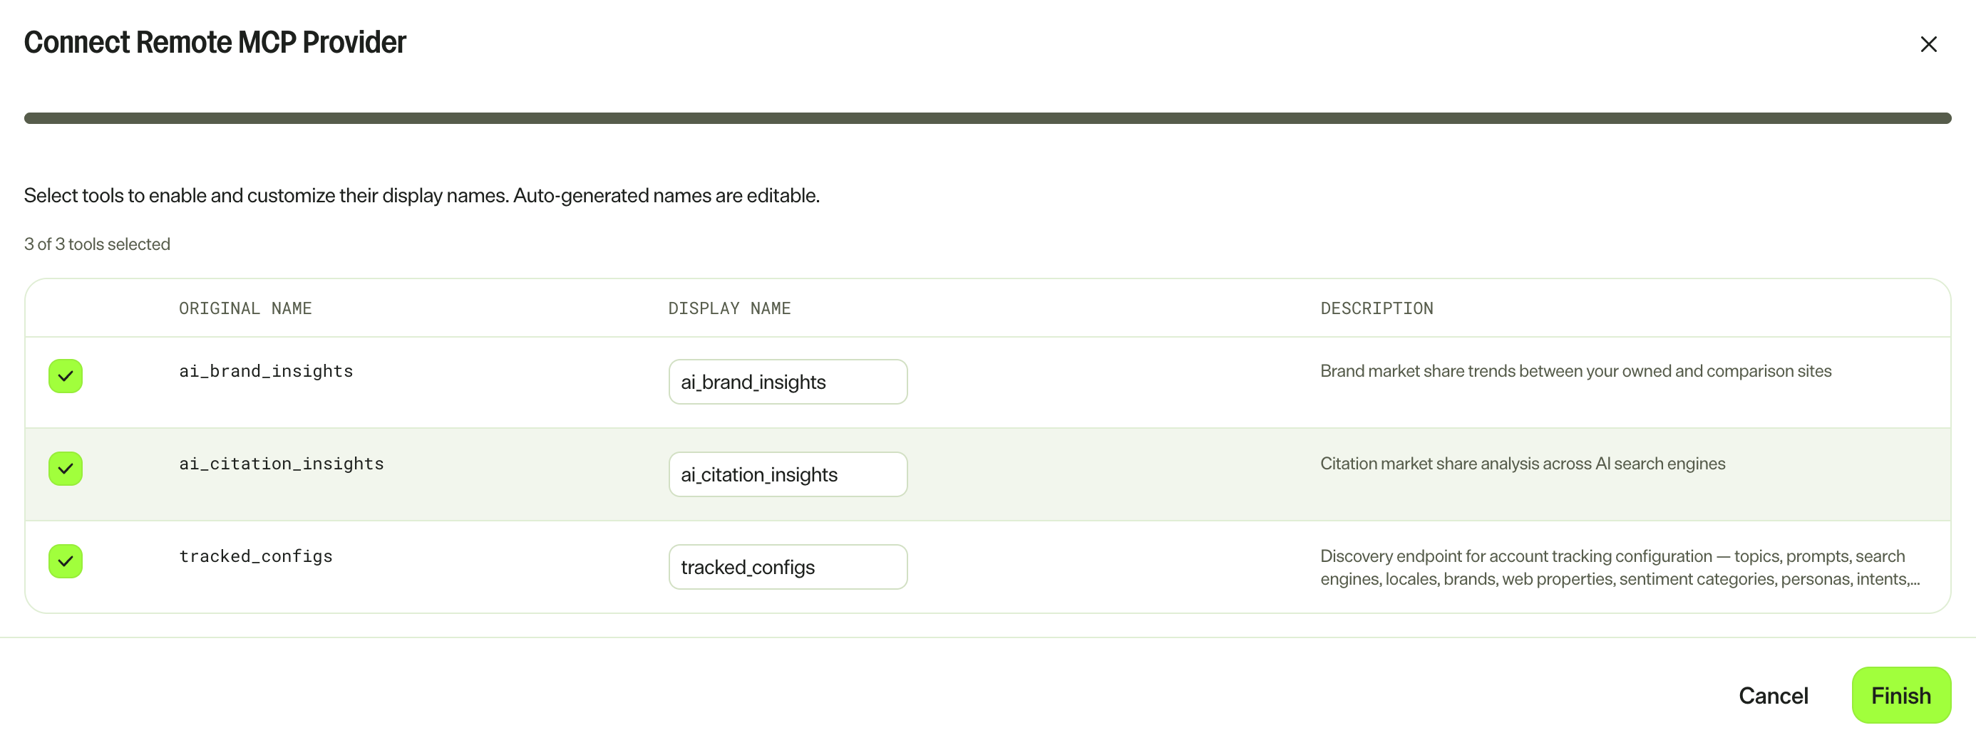
Task: Edit the tracked_configs display name field
Action: tap(788, 567)
